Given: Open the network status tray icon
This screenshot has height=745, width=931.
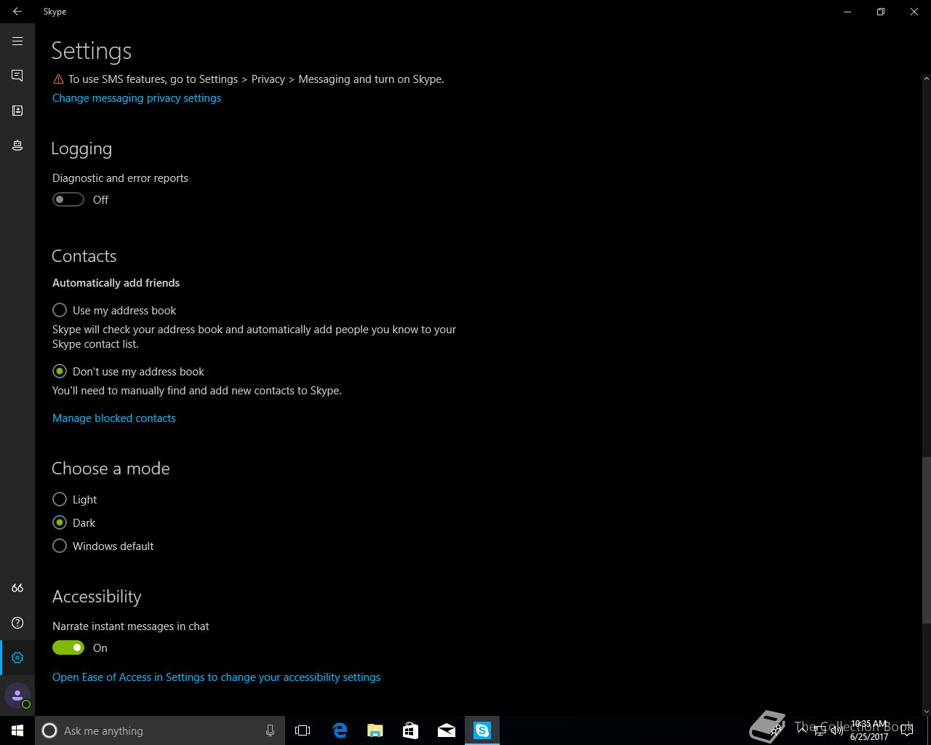Looking at the screenshot, I should point(820,730).
